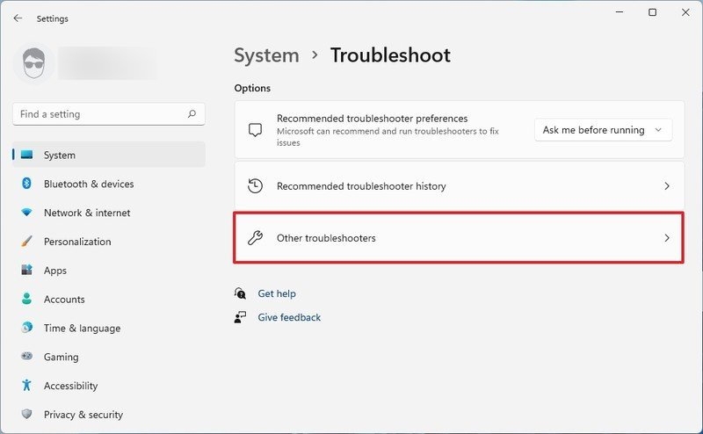703x434 pixels.
Task: Click the Time & language globe icon
Action: click(x=27, y=328)
